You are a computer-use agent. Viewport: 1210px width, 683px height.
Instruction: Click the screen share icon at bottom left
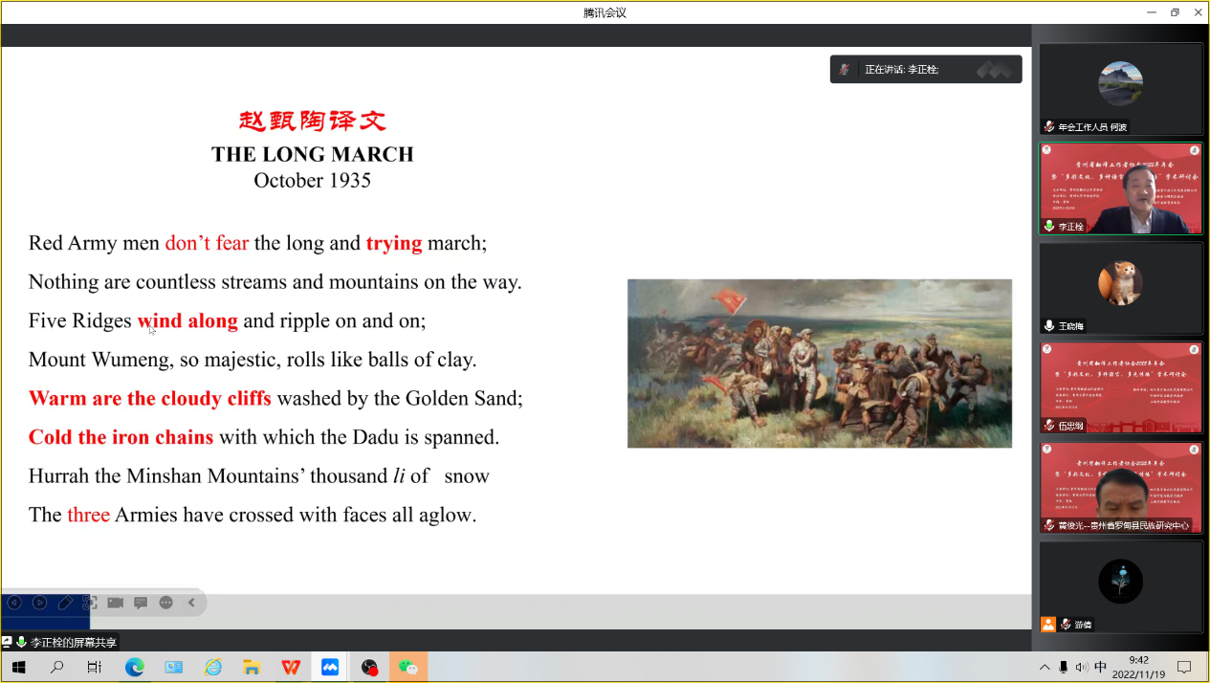click(x=7, y=642)
